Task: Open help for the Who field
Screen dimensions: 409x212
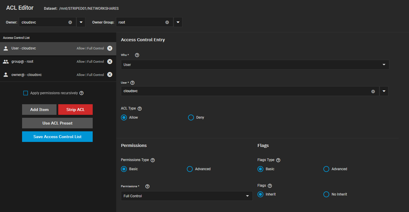Action: (x=137, y=55)
